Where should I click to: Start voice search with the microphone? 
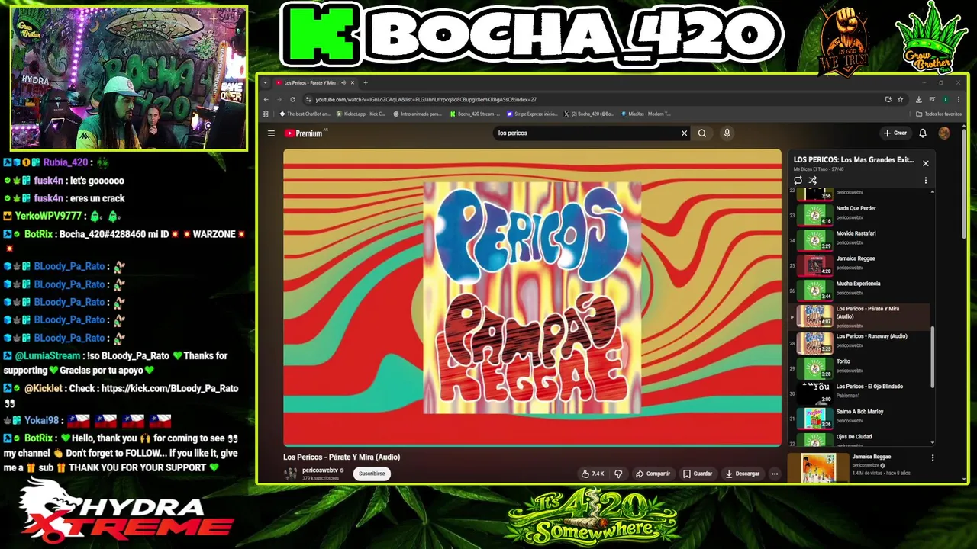(727, 133)
